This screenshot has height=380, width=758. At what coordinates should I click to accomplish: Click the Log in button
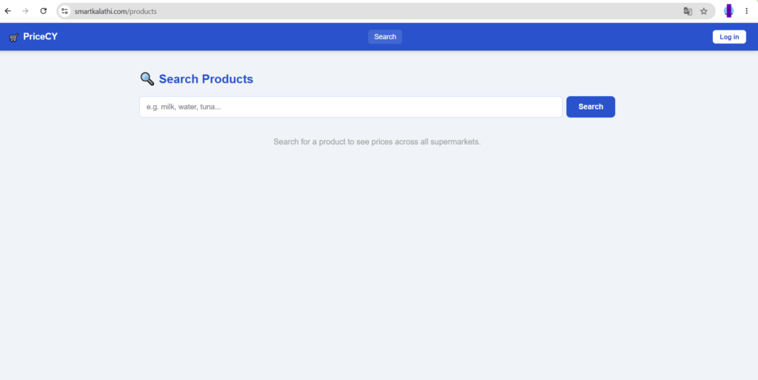pyautogui.click(x=729, y=37)
